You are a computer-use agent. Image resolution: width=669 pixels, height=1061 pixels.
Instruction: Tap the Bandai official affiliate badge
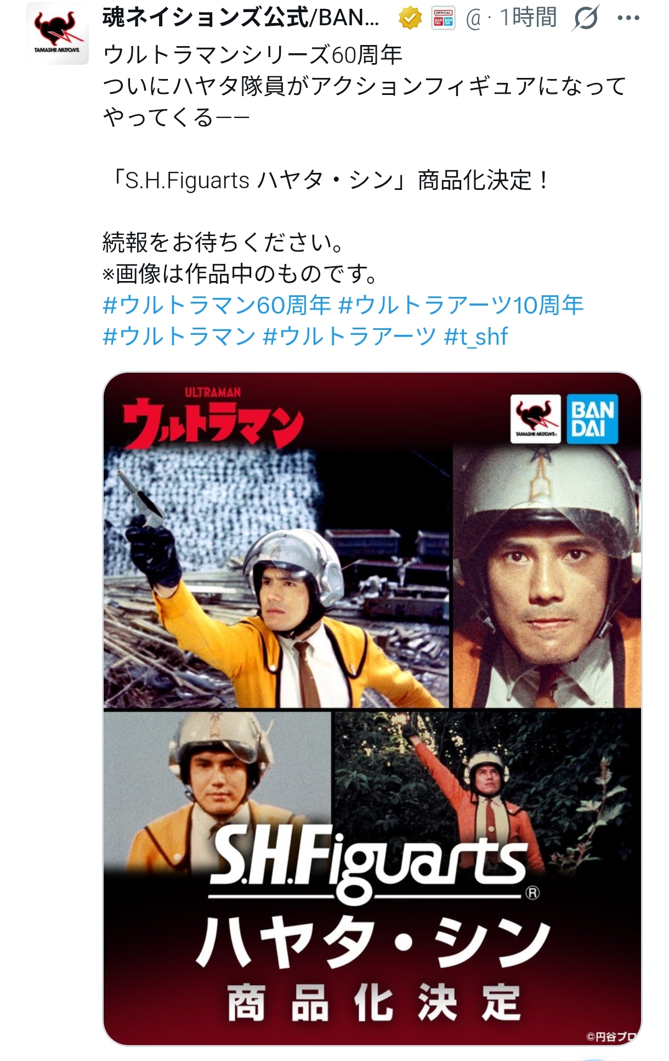[x=443, y=19]
